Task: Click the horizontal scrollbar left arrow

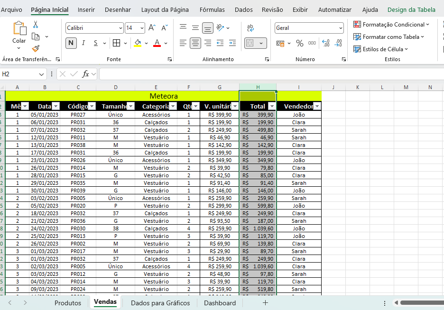Action: [396, 302]
